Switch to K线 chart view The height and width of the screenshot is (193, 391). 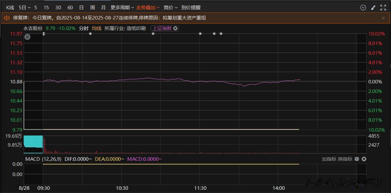pos(11,8)
